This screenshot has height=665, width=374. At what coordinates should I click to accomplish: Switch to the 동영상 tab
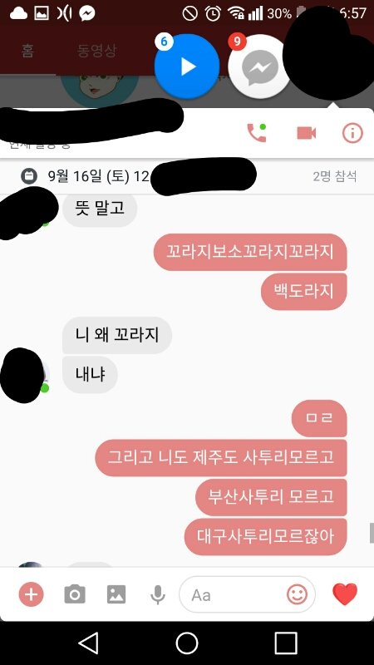[96, 51]
